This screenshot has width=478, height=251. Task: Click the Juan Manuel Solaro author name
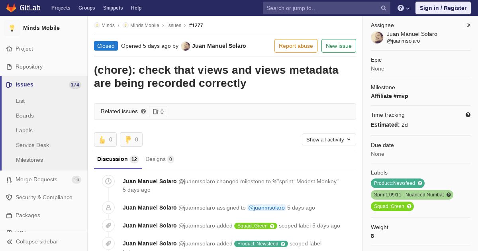[x=219, y=46]
